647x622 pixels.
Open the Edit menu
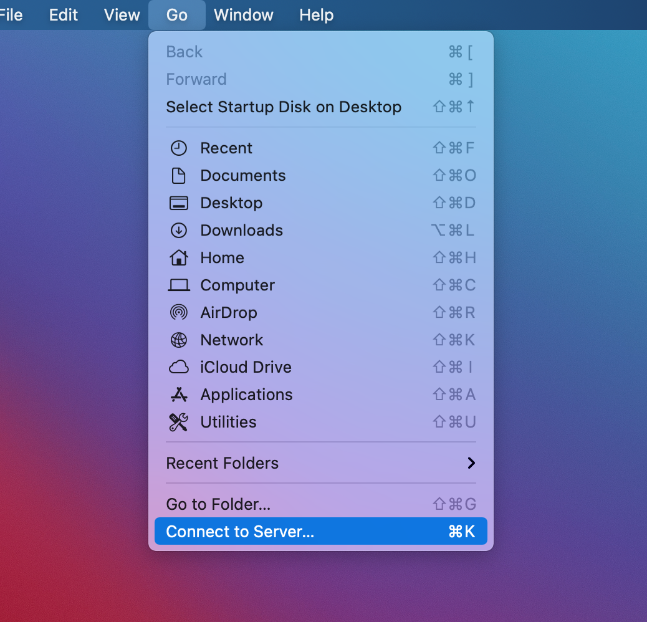click(63, 15)
